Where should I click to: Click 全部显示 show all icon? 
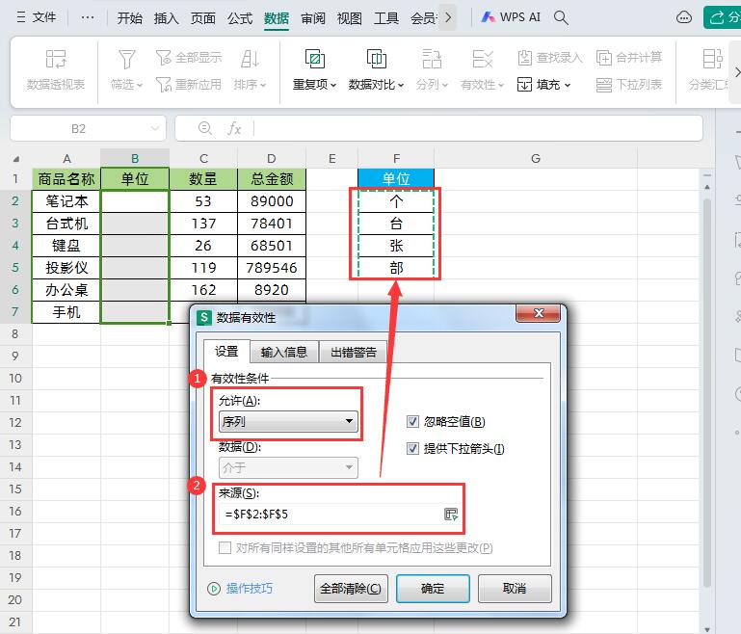click(189, 58)
